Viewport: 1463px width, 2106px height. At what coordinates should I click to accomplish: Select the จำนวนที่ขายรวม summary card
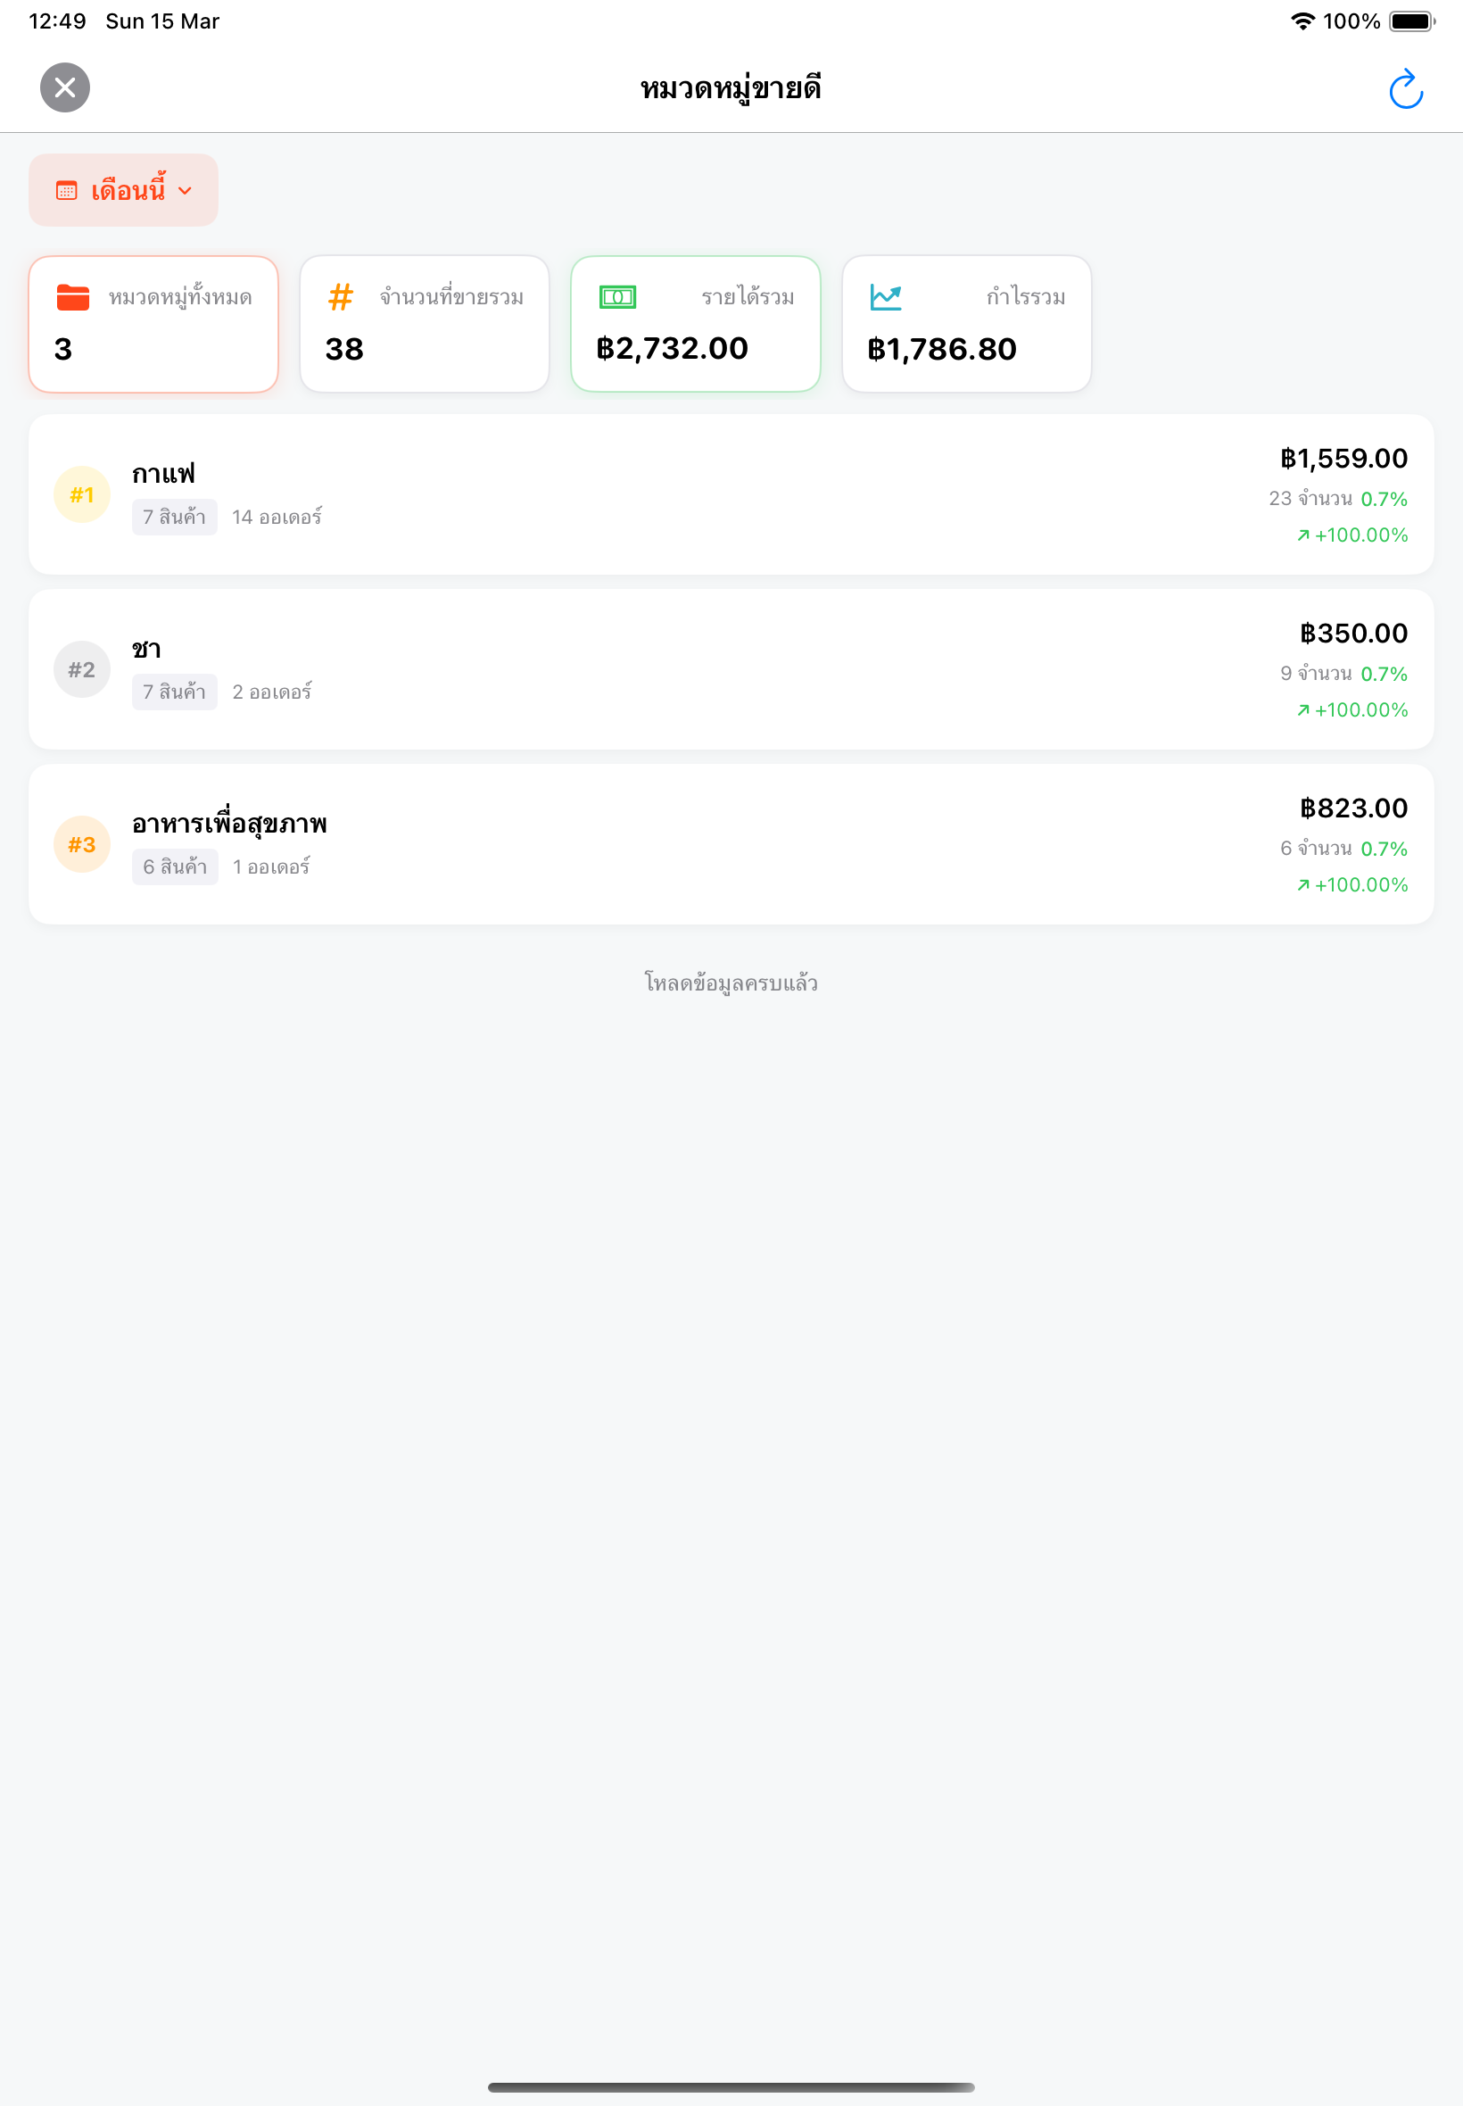(x=425, y=325)
